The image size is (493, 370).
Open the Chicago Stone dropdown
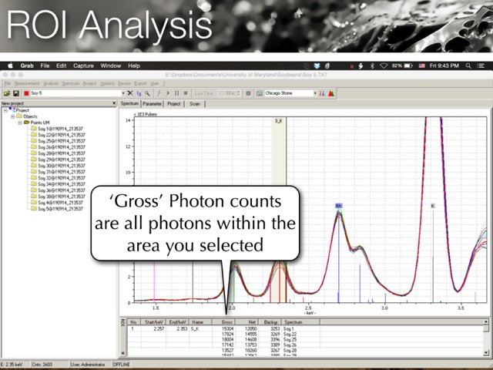[x=315, y=93]
